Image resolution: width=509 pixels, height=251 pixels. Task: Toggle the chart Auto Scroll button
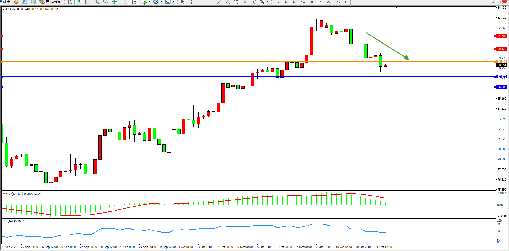click(125, 2)
